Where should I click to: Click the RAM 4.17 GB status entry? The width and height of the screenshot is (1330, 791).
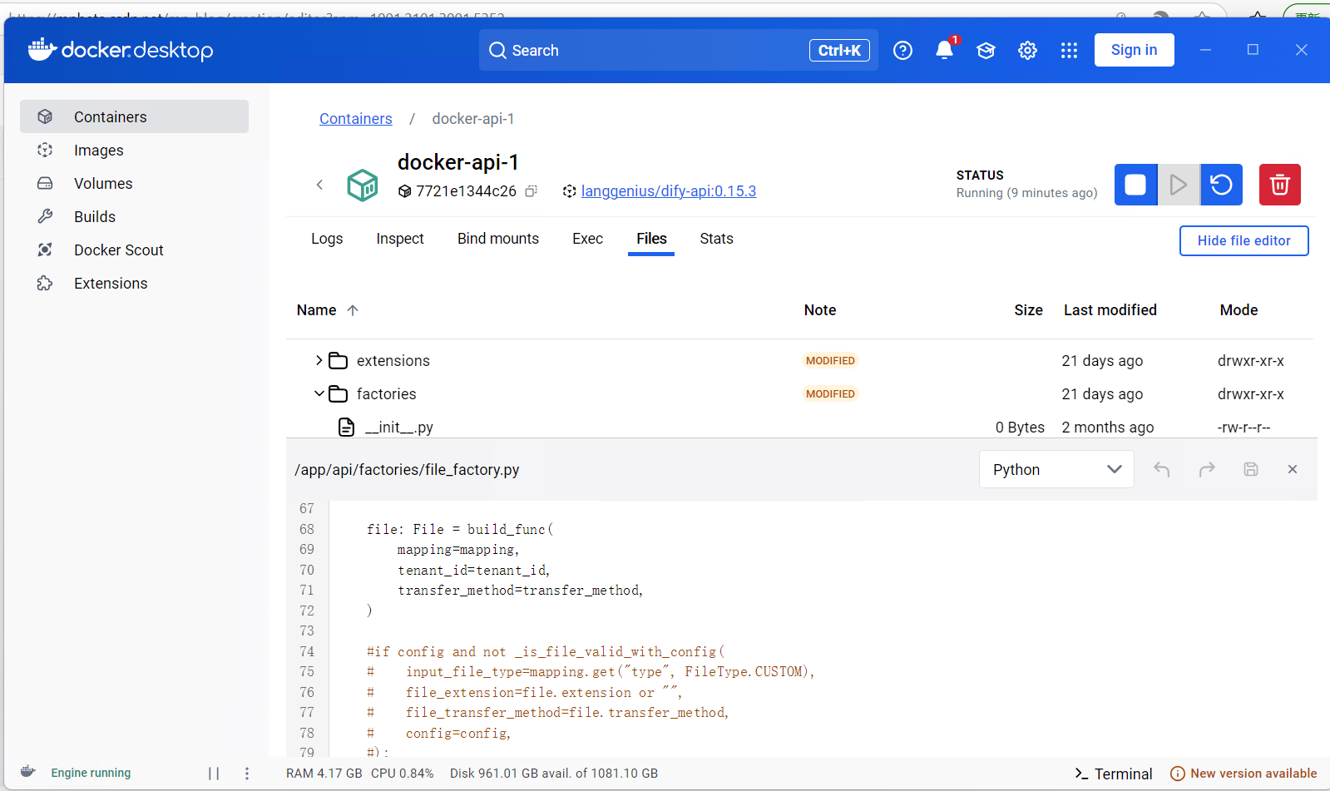coord(324,774)
